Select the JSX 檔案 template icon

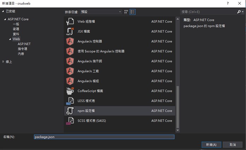[70, 31]
